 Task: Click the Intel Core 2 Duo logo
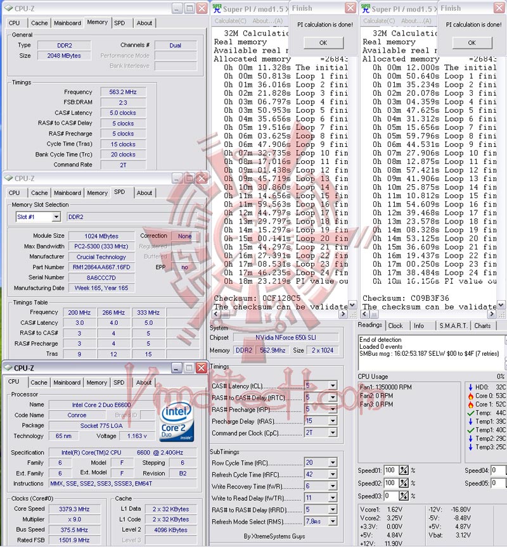point(177,422)
